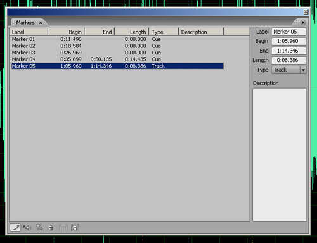Toggle the Edit Marker Info pencil button
This screenshot has width=317, height=243.
(x=15, y=228)
